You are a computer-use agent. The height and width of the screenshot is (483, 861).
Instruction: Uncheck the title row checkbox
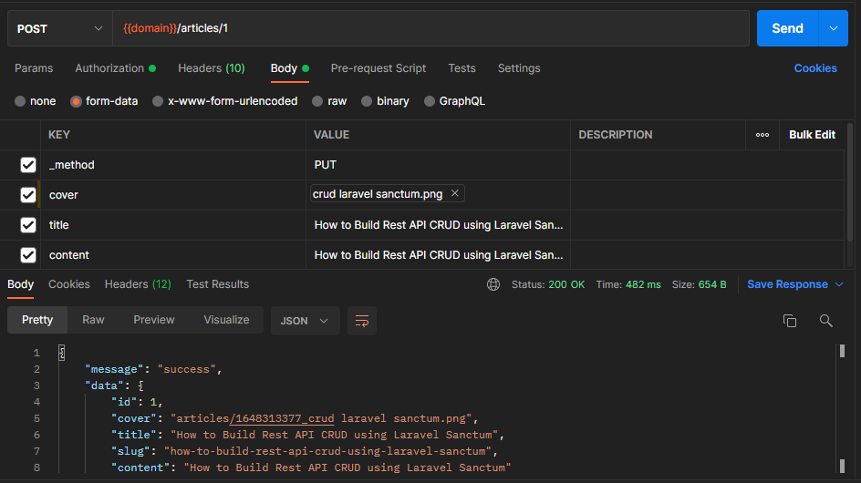28,225
